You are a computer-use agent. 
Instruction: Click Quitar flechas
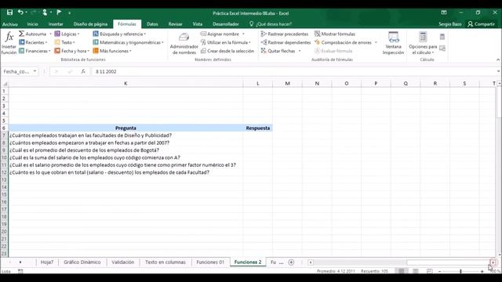[x=278, y=51]
